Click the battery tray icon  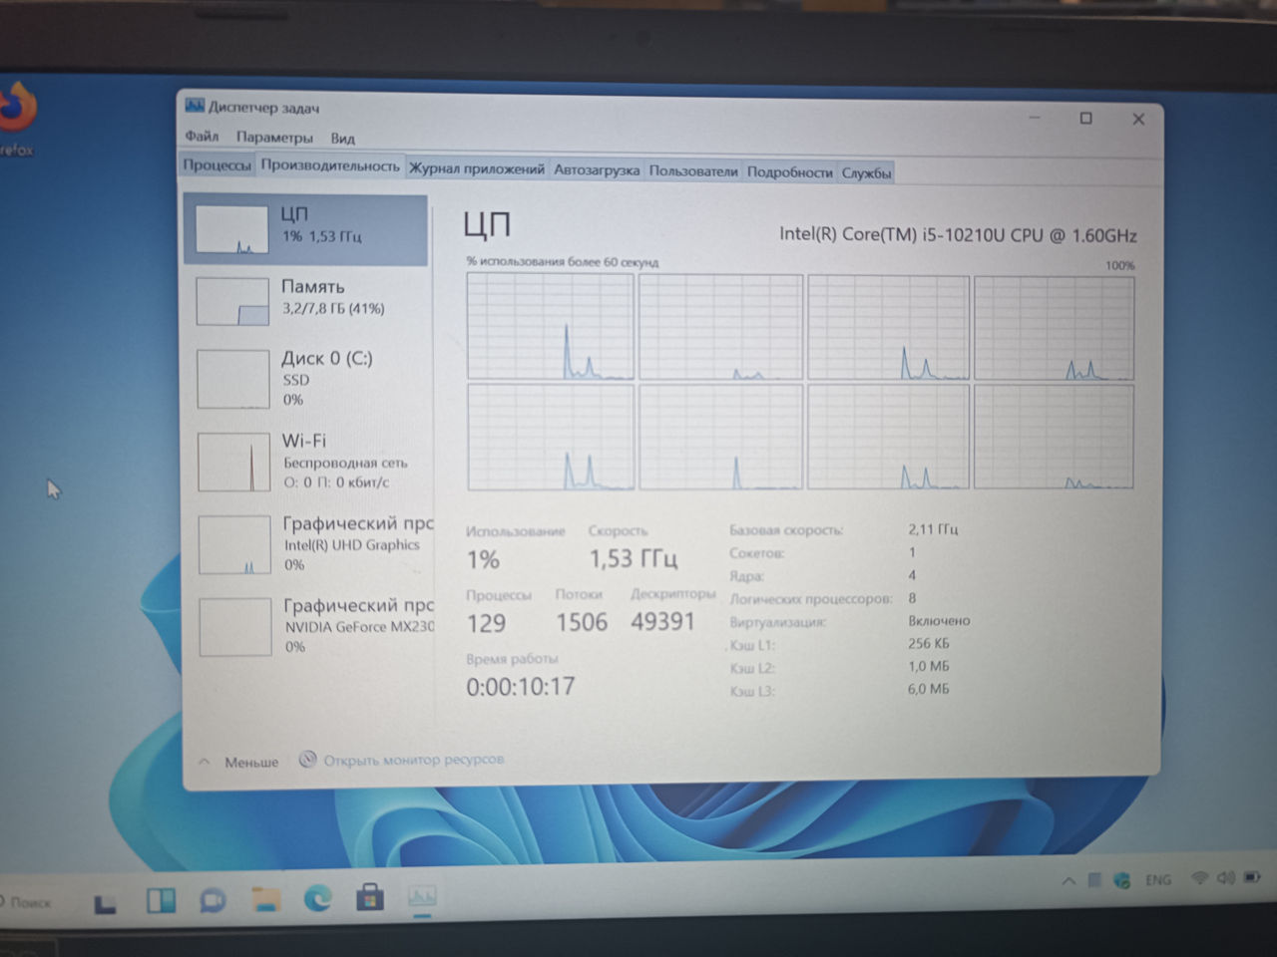pyautogui.click(x=1252, y=877)
